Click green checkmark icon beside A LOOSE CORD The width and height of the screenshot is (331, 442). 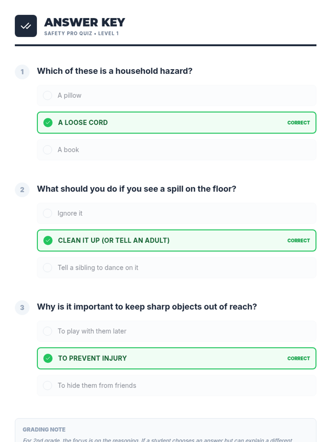pos(48,123)
